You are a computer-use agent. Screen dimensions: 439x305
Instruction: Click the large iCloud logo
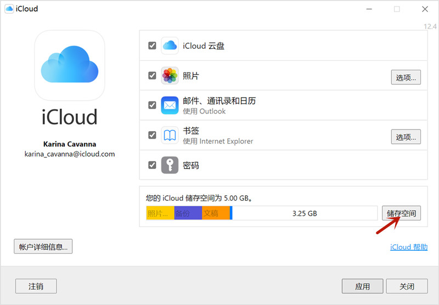pyautogui.click(x=70, y=65)
